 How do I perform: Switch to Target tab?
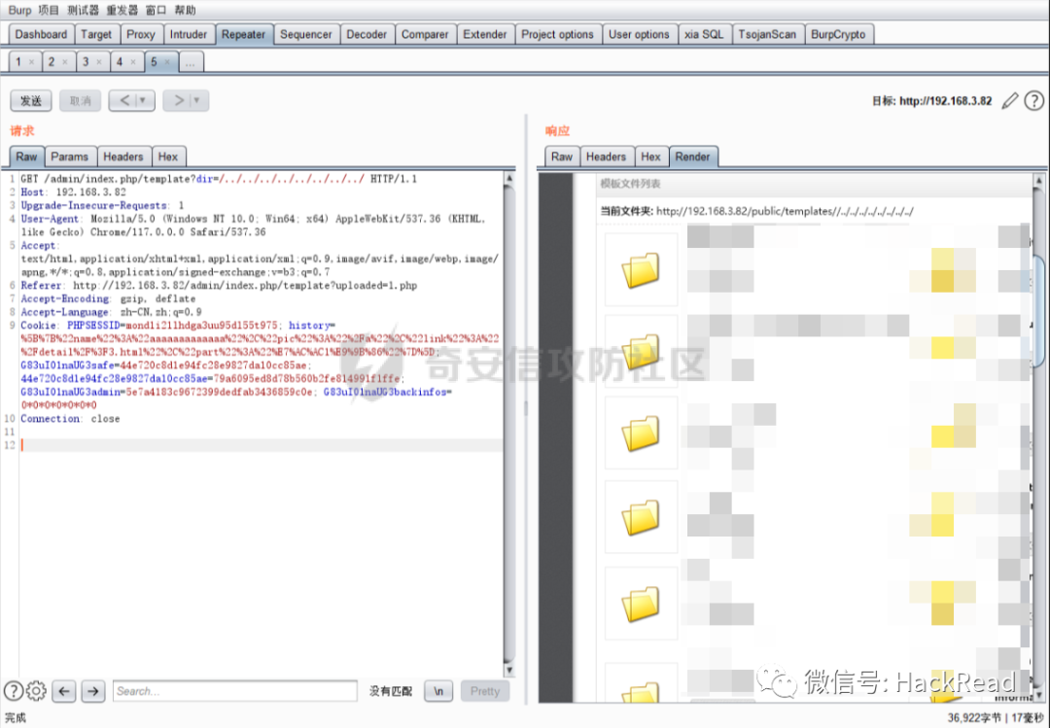point(96,34)
